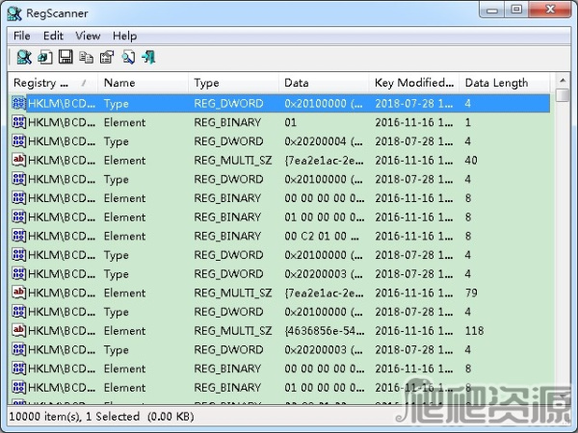Viewport: 578px width, 433px height.
Task: Open Properties via toolbar icon
Action: [x=107, y=58]
